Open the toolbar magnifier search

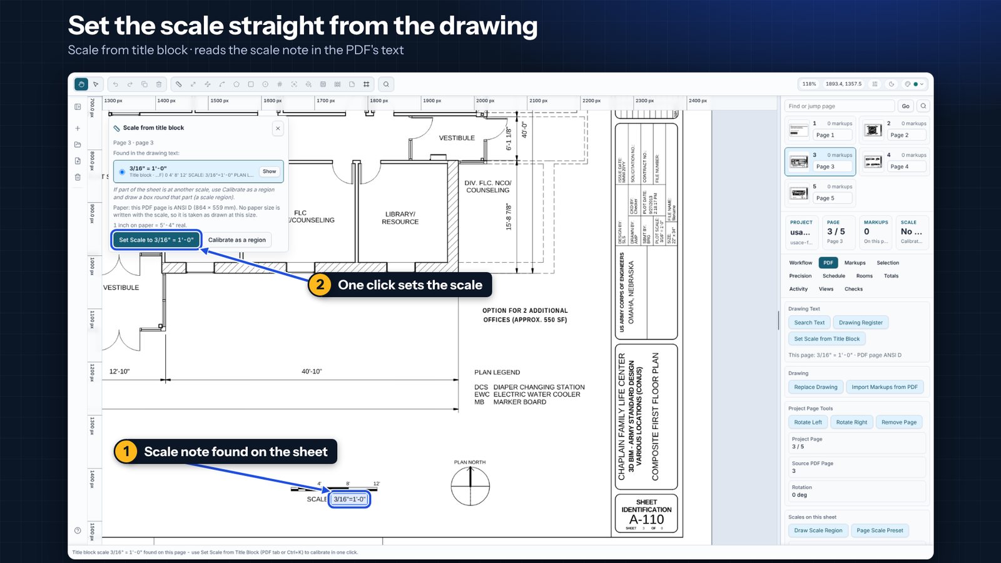pos(386,84)
